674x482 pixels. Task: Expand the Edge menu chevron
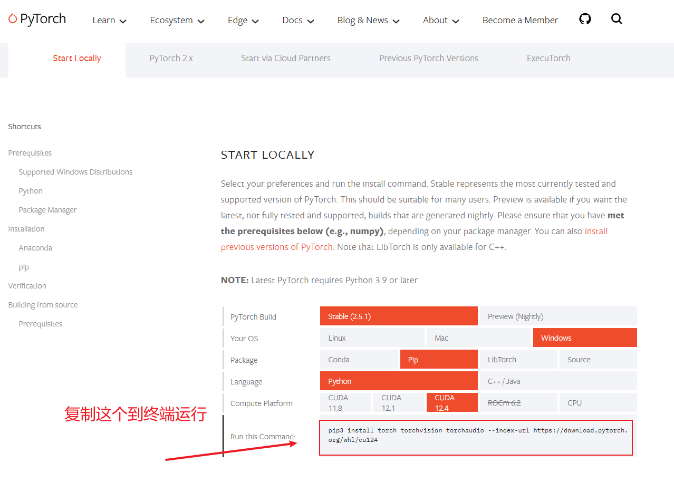(x=255, y=21)
